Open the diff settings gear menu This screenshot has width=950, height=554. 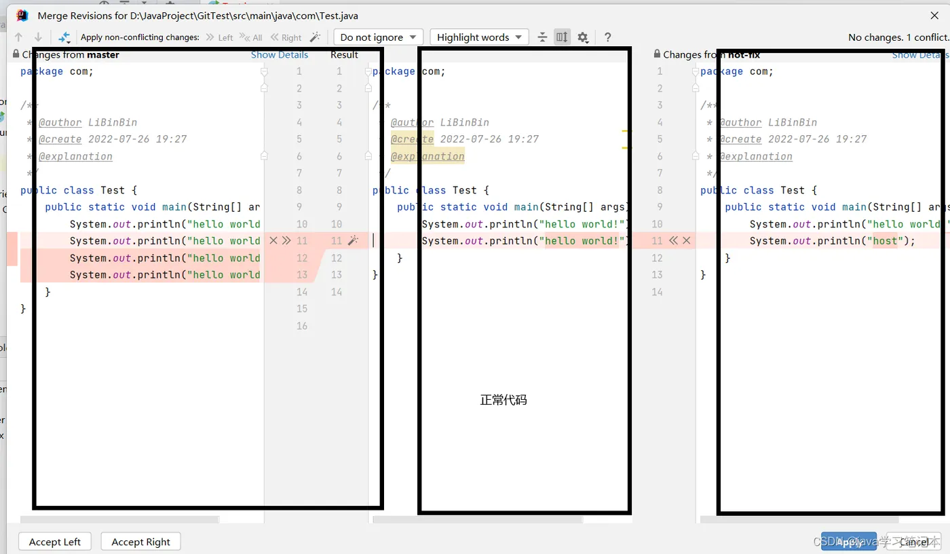coord(583,37)
